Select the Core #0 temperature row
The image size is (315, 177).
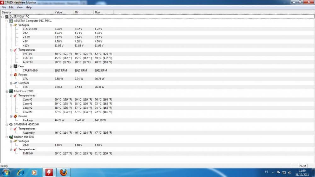tap(27, 100)
